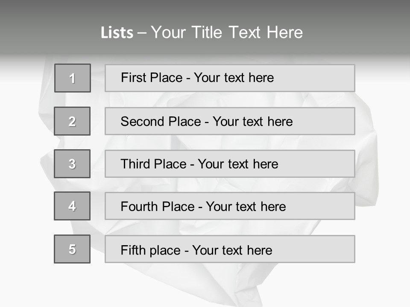Click the word 'Here' in the slide title

284,32
